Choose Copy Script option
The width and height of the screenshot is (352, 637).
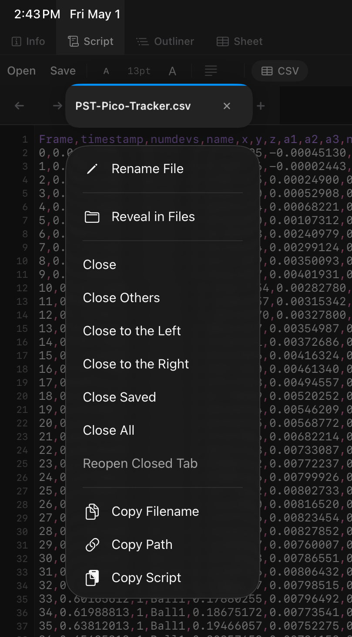[163, 578]
